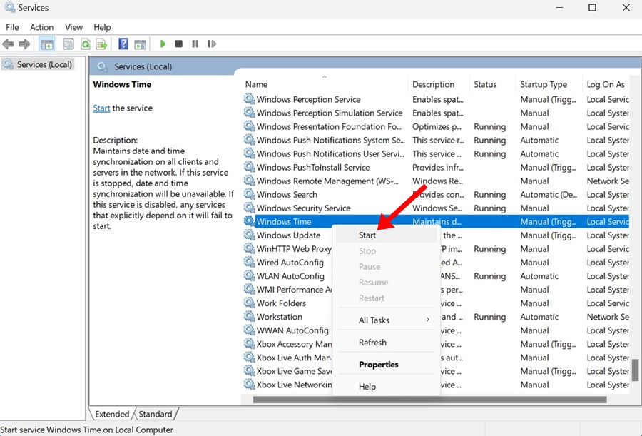Sort by the Log On As column header
Image resolution: width=642 pixels, height=436 pixels.
(606, 84)
